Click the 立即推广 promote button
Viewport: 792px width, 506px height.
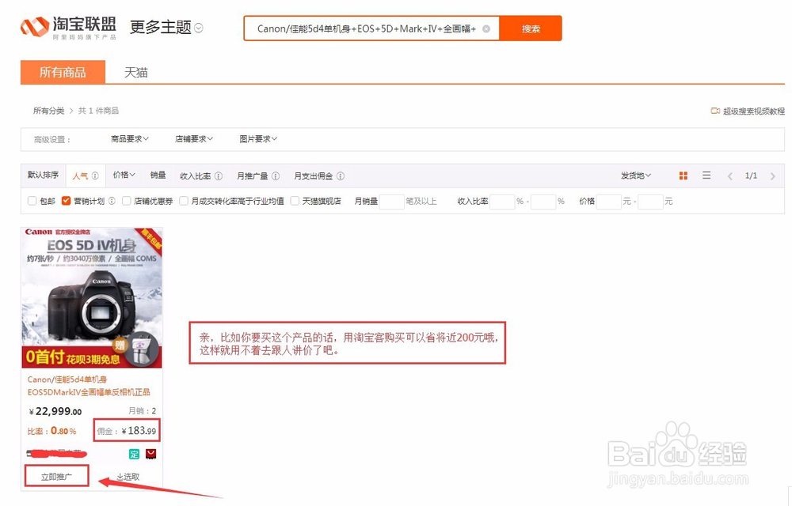tap(56, 476)
